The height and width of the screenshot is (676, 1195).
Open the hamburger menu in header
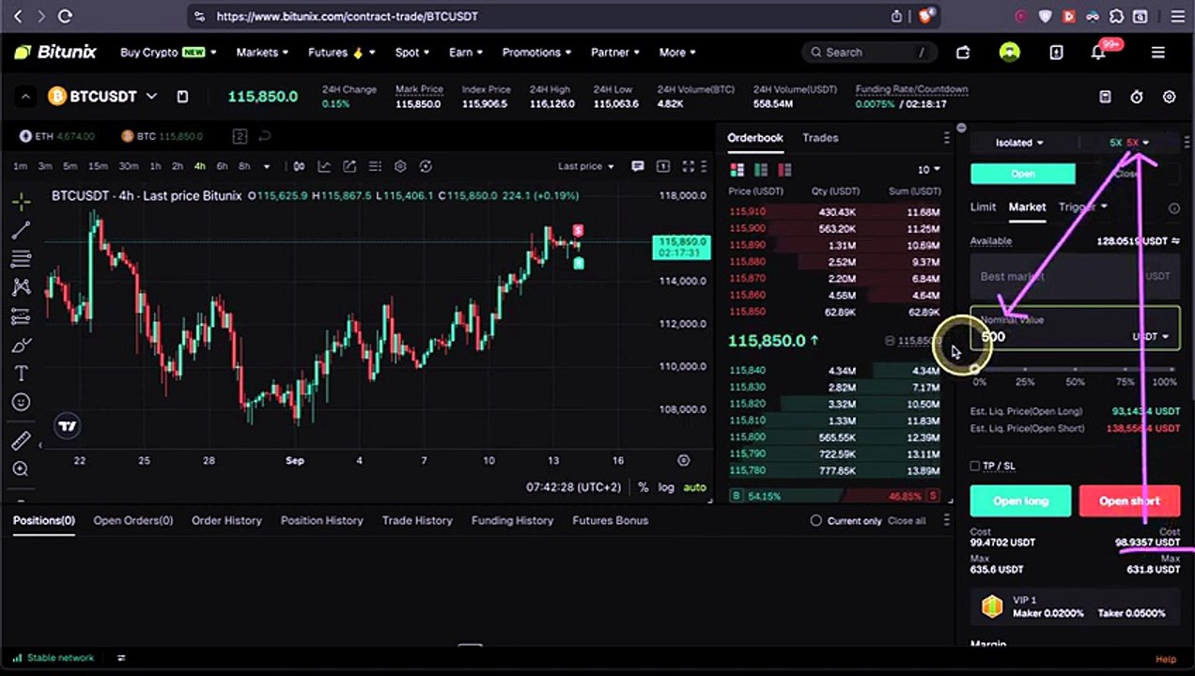(x=1158, y=53)
